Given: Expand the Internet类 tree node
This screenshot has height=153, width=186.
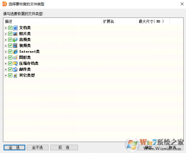Looking at the screenshot, I should [x=6, y=52].
